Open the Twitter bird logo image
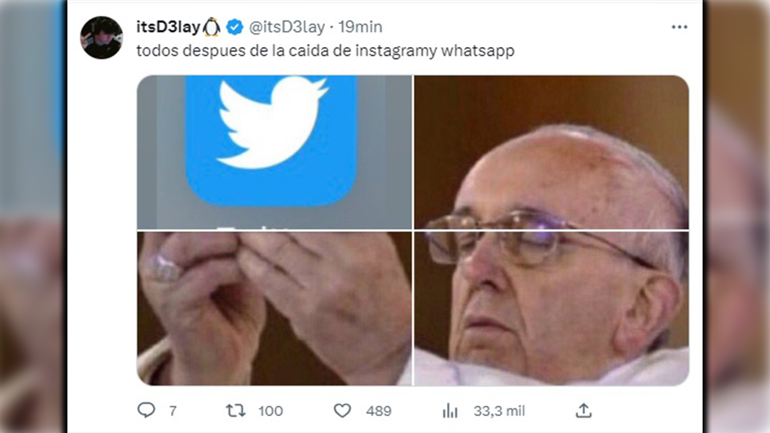Viewport: 770px width, 433px height. click(274, 152)
